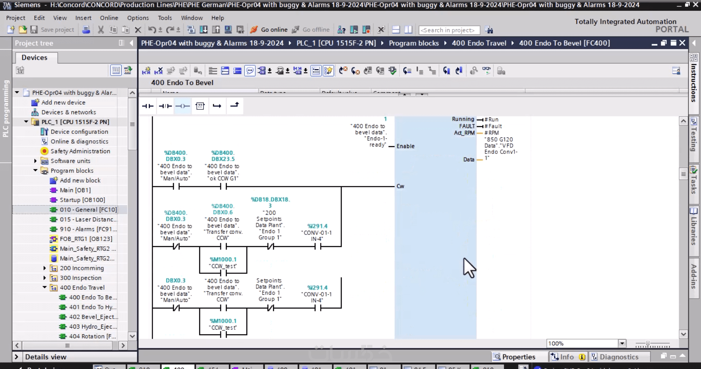The height and width of the screenshot is (369, 701).
Task: Open Main [OB1] block
Action: (x=75, y=190)
